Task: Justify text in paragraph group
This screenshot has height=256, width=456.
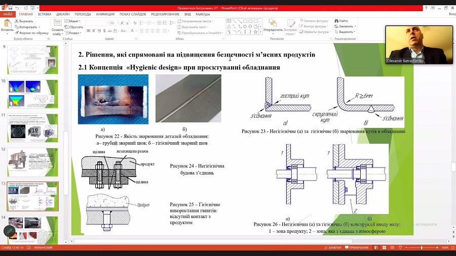Action: (159, 31)
